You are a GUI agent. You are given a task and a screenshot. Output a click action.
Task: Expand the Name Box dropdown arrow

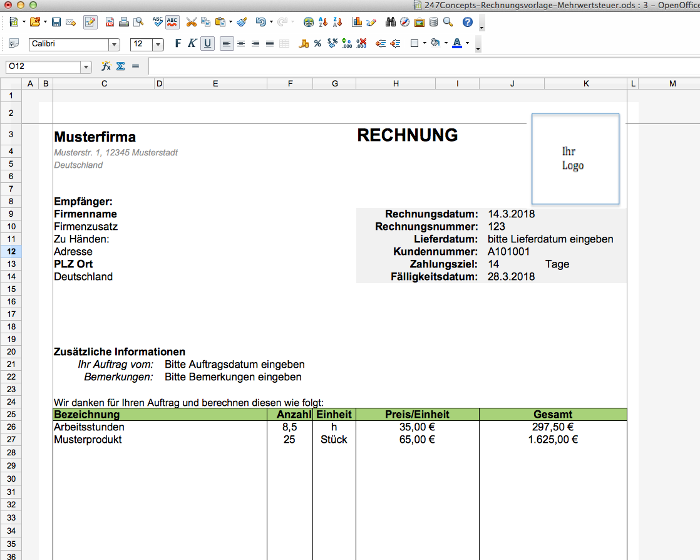coord(86,66)
